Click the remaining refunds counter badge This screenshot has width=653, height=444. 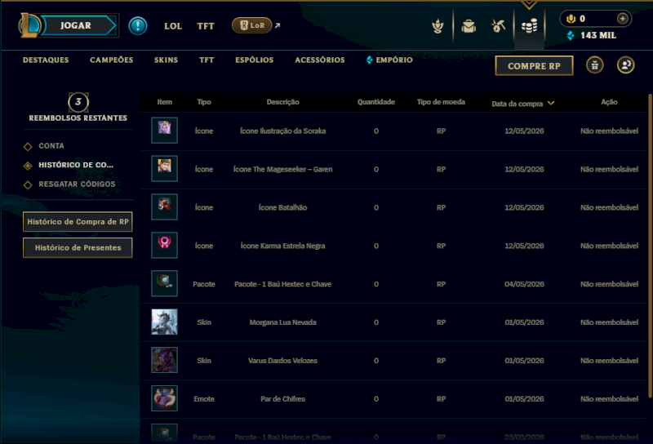click(x=78, y=103)
